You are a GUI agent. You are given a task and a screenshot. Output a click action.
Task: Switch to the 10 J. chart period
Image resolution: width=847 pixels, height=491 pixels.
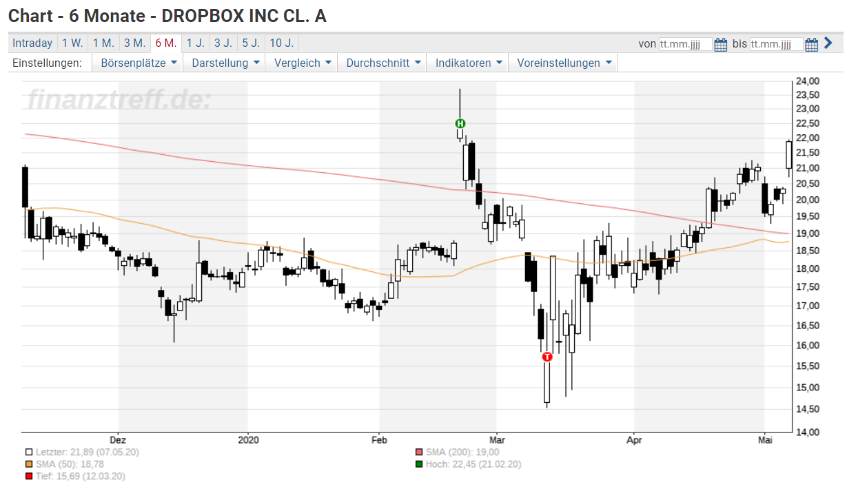coord(281,43)
